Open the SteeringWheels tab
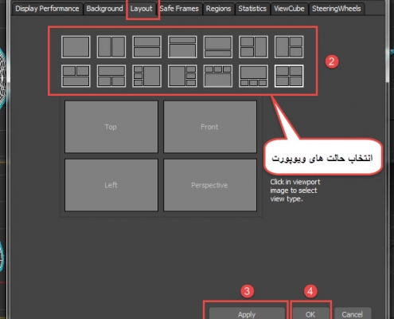This screenshot has height=319, width=394. (337, 9)
